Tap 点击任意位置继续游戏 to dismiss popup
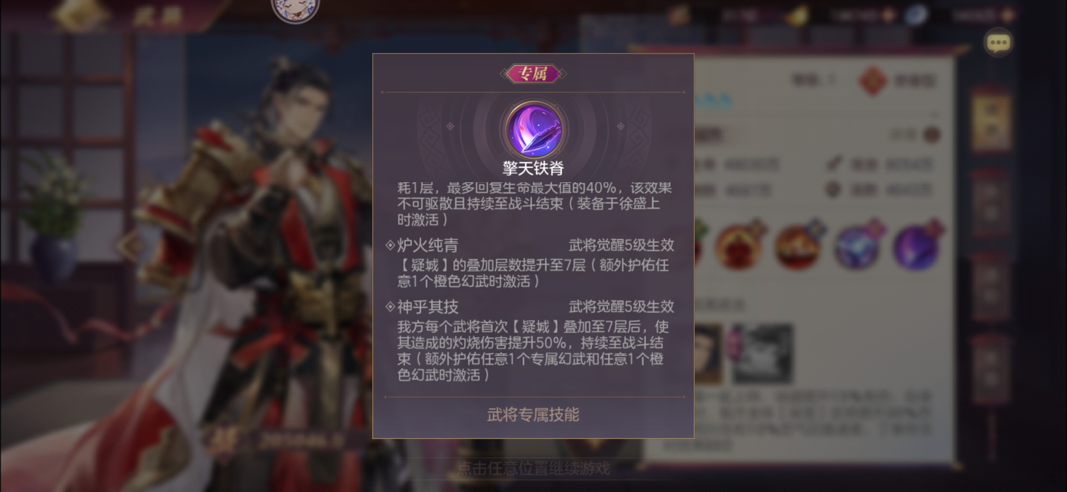The image size is (1067, 492). 533,468
